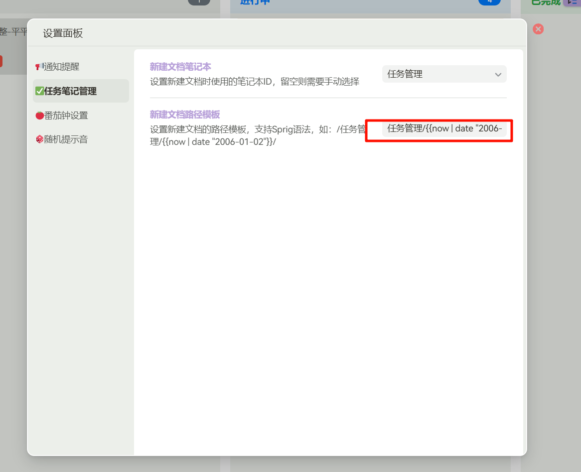Screen dimensions: 581x472
Task: Click the dropdown chevron arrow of 任务管理
Action: [498, 74]
